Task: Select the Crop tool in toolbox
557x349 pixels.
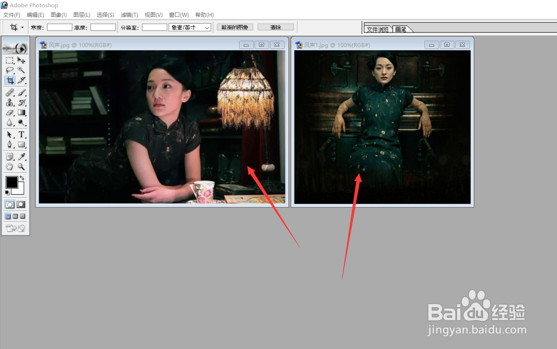Action: (x=10, y=80)
